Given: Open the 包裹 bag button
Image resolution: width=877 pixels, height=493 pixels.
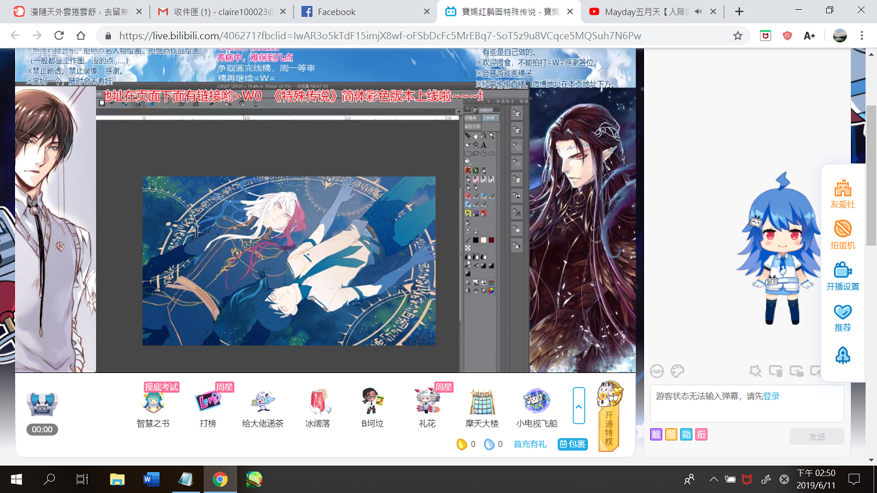Looking at the screenshot, I should pos(572,444).
